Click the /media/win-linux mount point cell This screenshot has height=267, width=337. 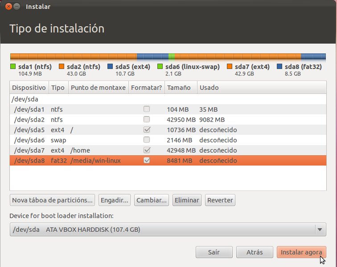click(96, 161)
